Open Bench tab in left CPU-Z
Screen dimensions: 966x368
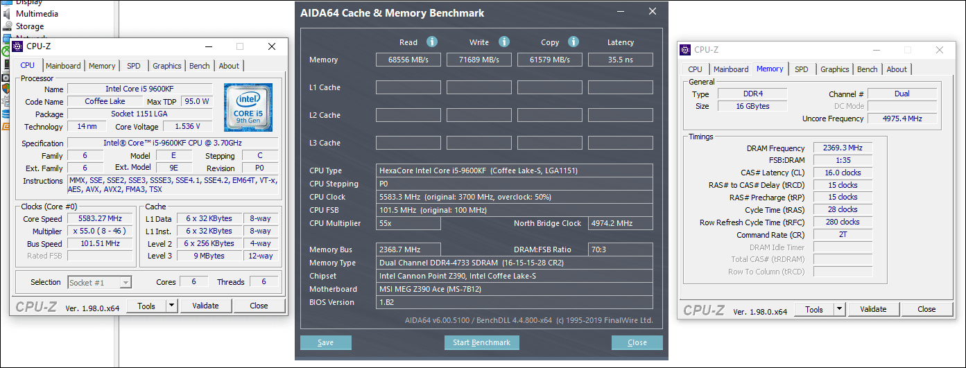pyautogui.click(x=200, y=66)
